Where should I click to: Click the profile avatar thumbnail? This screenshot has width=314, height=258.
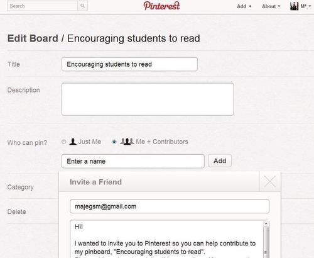click(294, 6)
